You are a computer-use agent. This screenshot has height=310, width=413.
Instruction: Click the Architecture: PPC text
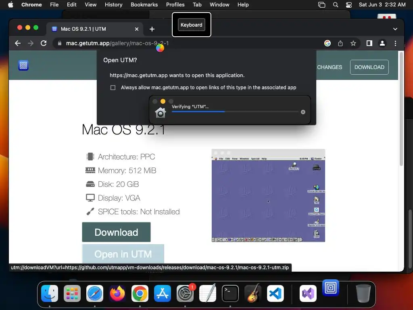pyautogui.click(x=126, y=157)
